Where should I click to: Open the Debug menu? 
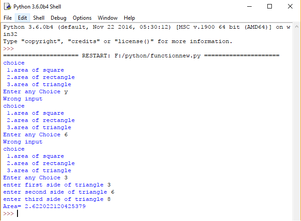58,18
